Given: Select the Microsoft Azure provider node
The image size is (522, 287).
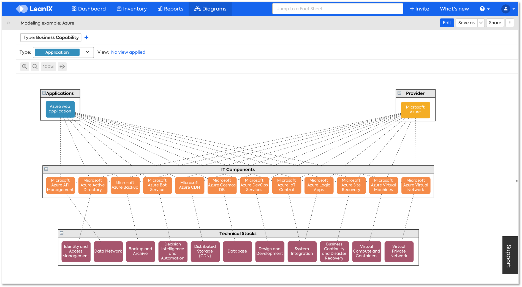Looking at the screenshot, I should (x=415, y=110).
